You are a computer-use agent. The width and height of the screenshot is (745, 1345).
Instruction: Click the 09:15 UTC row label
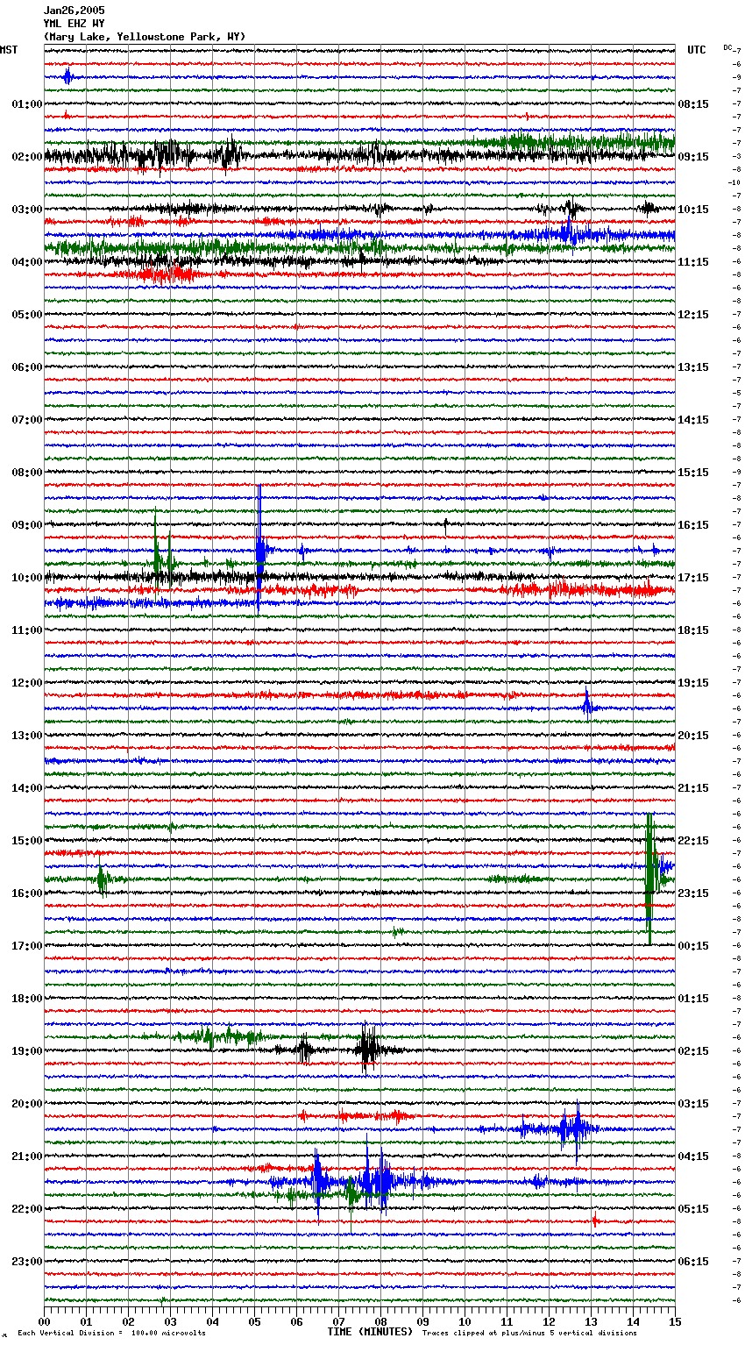[x=693, y=157]
